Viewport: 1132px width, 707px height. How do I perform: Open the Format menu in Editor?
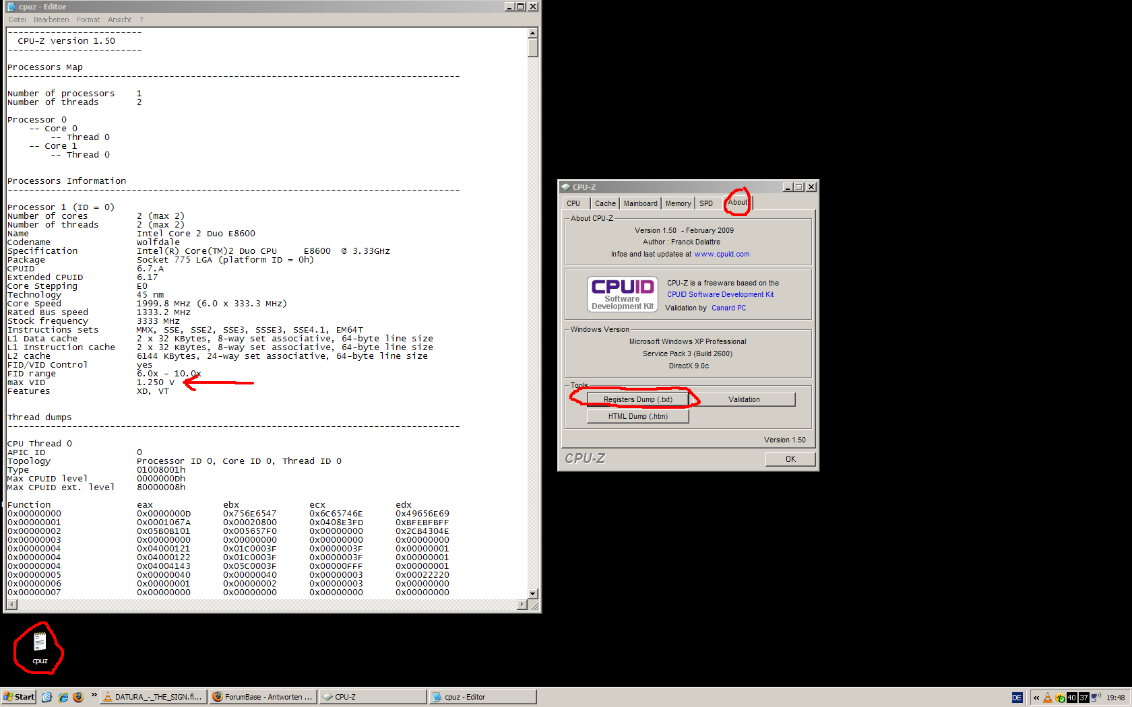(88, 20)
